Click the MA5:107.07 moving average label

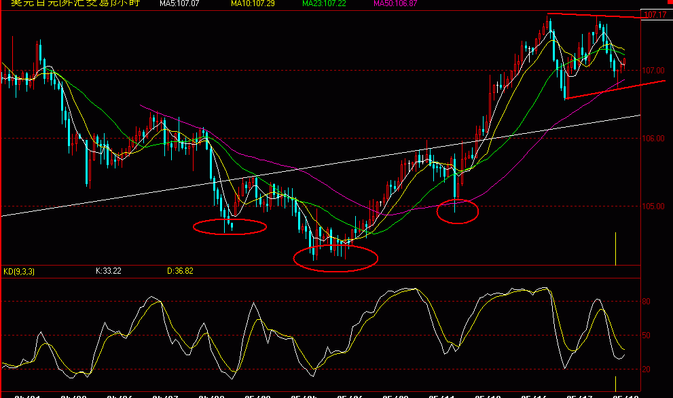pos(179,3)
